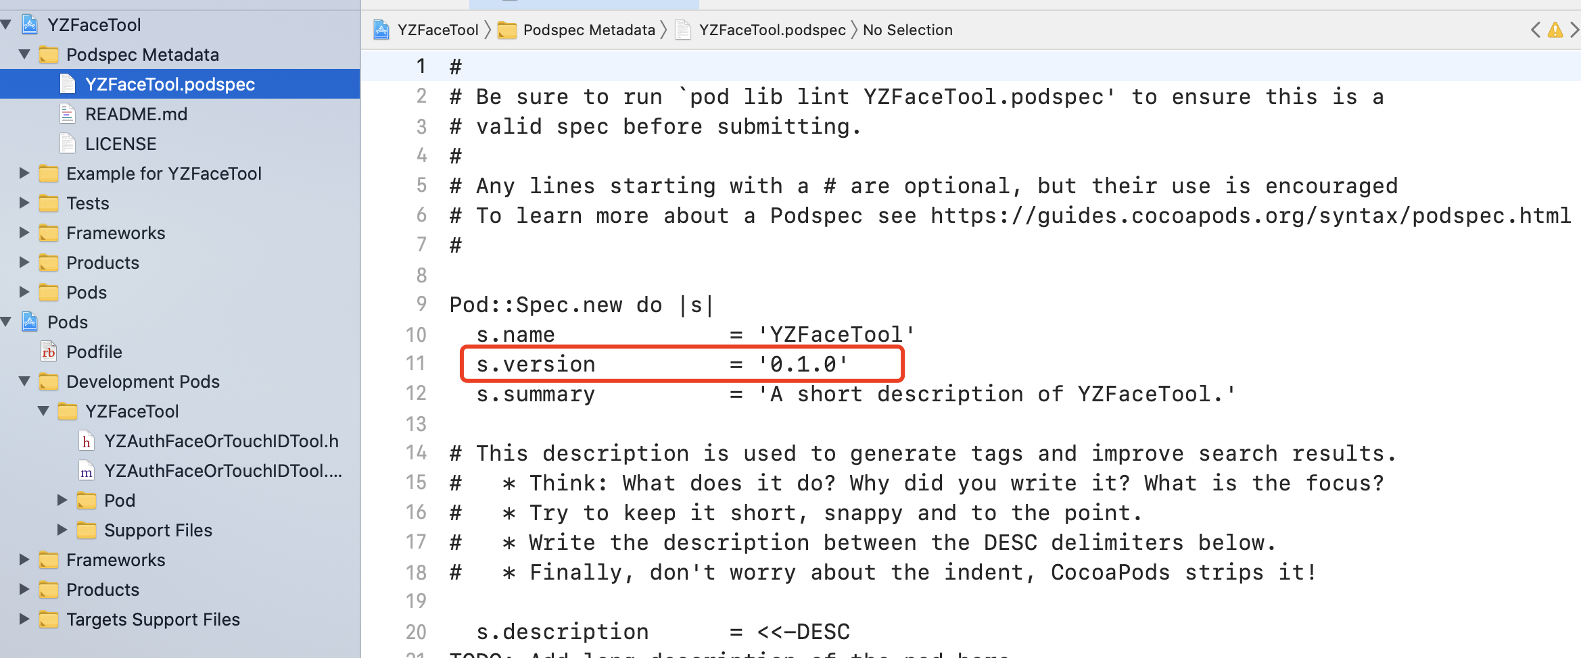This screenshot has height=658, width=1581.
Task: Expand the Example for YZFaceTool folder
Action: pos(24,173)
